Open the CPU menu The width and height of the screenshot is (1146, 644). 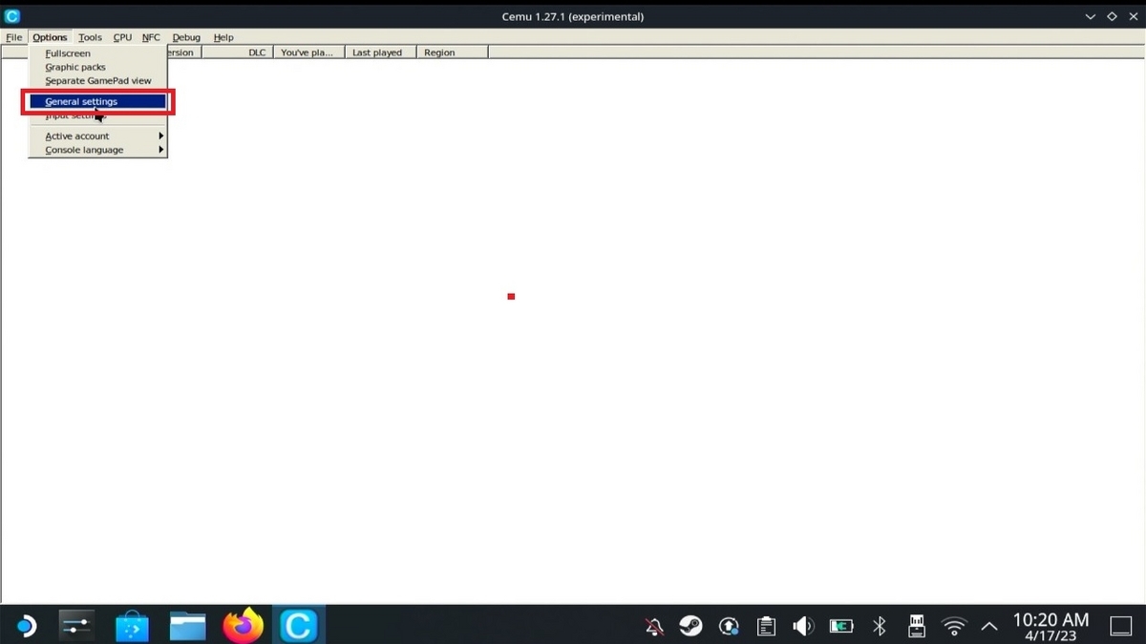pyautogui.click(x=122, y=37)
